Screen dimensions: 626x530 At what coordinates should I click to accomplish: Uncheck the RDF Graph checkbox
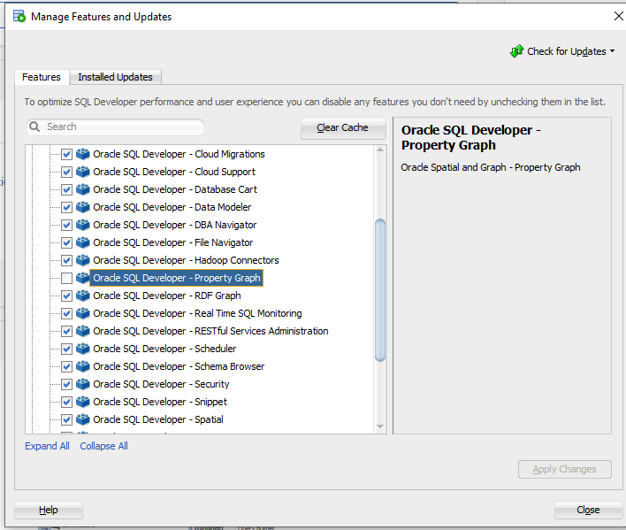coord(66,296)
